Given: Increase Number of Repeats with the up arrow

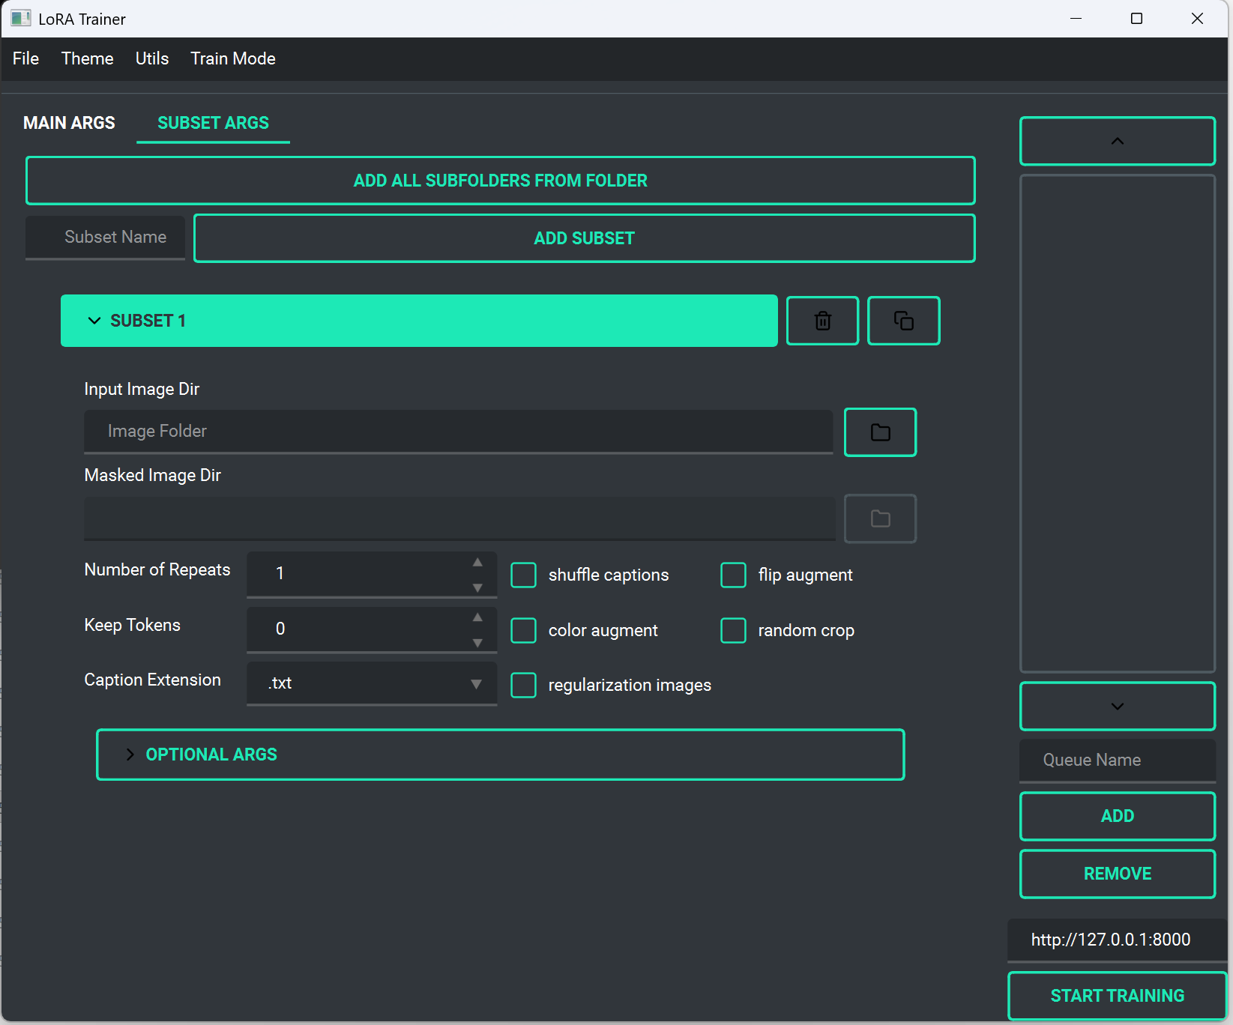Looking at the screenshot, I should coord(477,563).
